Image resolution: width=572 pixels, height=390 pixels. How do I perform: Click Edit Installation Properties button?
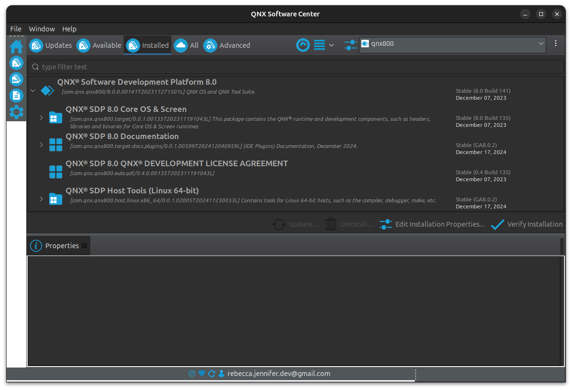click(x=432, y=224)
